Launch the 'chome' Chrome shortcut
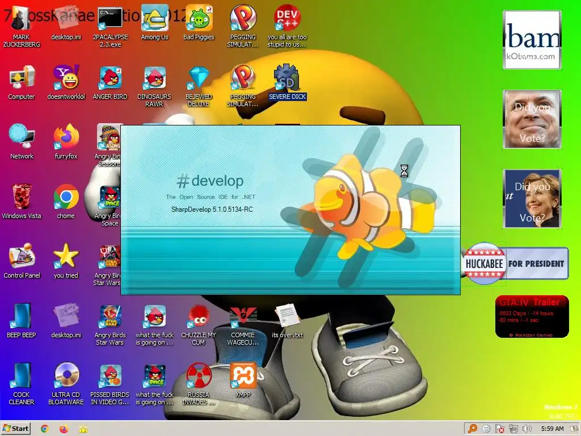The height and width of the screenshot is (436, 581). [x=66, y=202]
